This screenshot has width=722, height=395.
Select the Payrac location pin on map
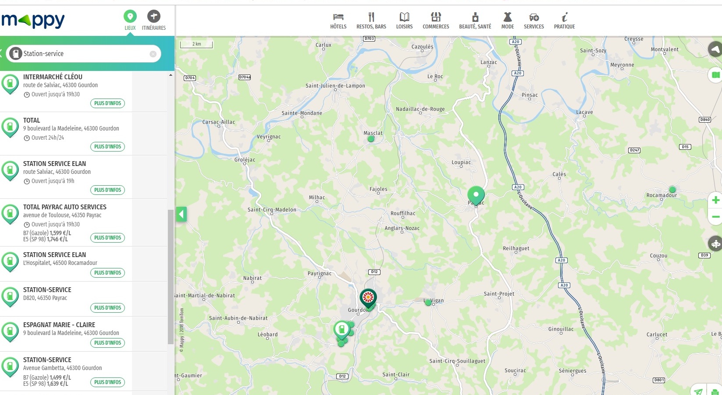pyautogui.click(x=476, y=194)
